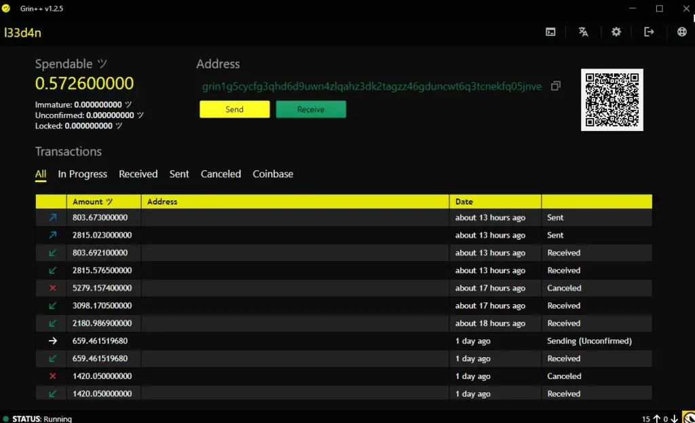Open the language translation icon

[583, 32]
